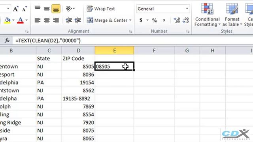The width and height of the screenshot is (253, 142).
Task: Select the ZIP Code header cell
Action: coord(78,58)
